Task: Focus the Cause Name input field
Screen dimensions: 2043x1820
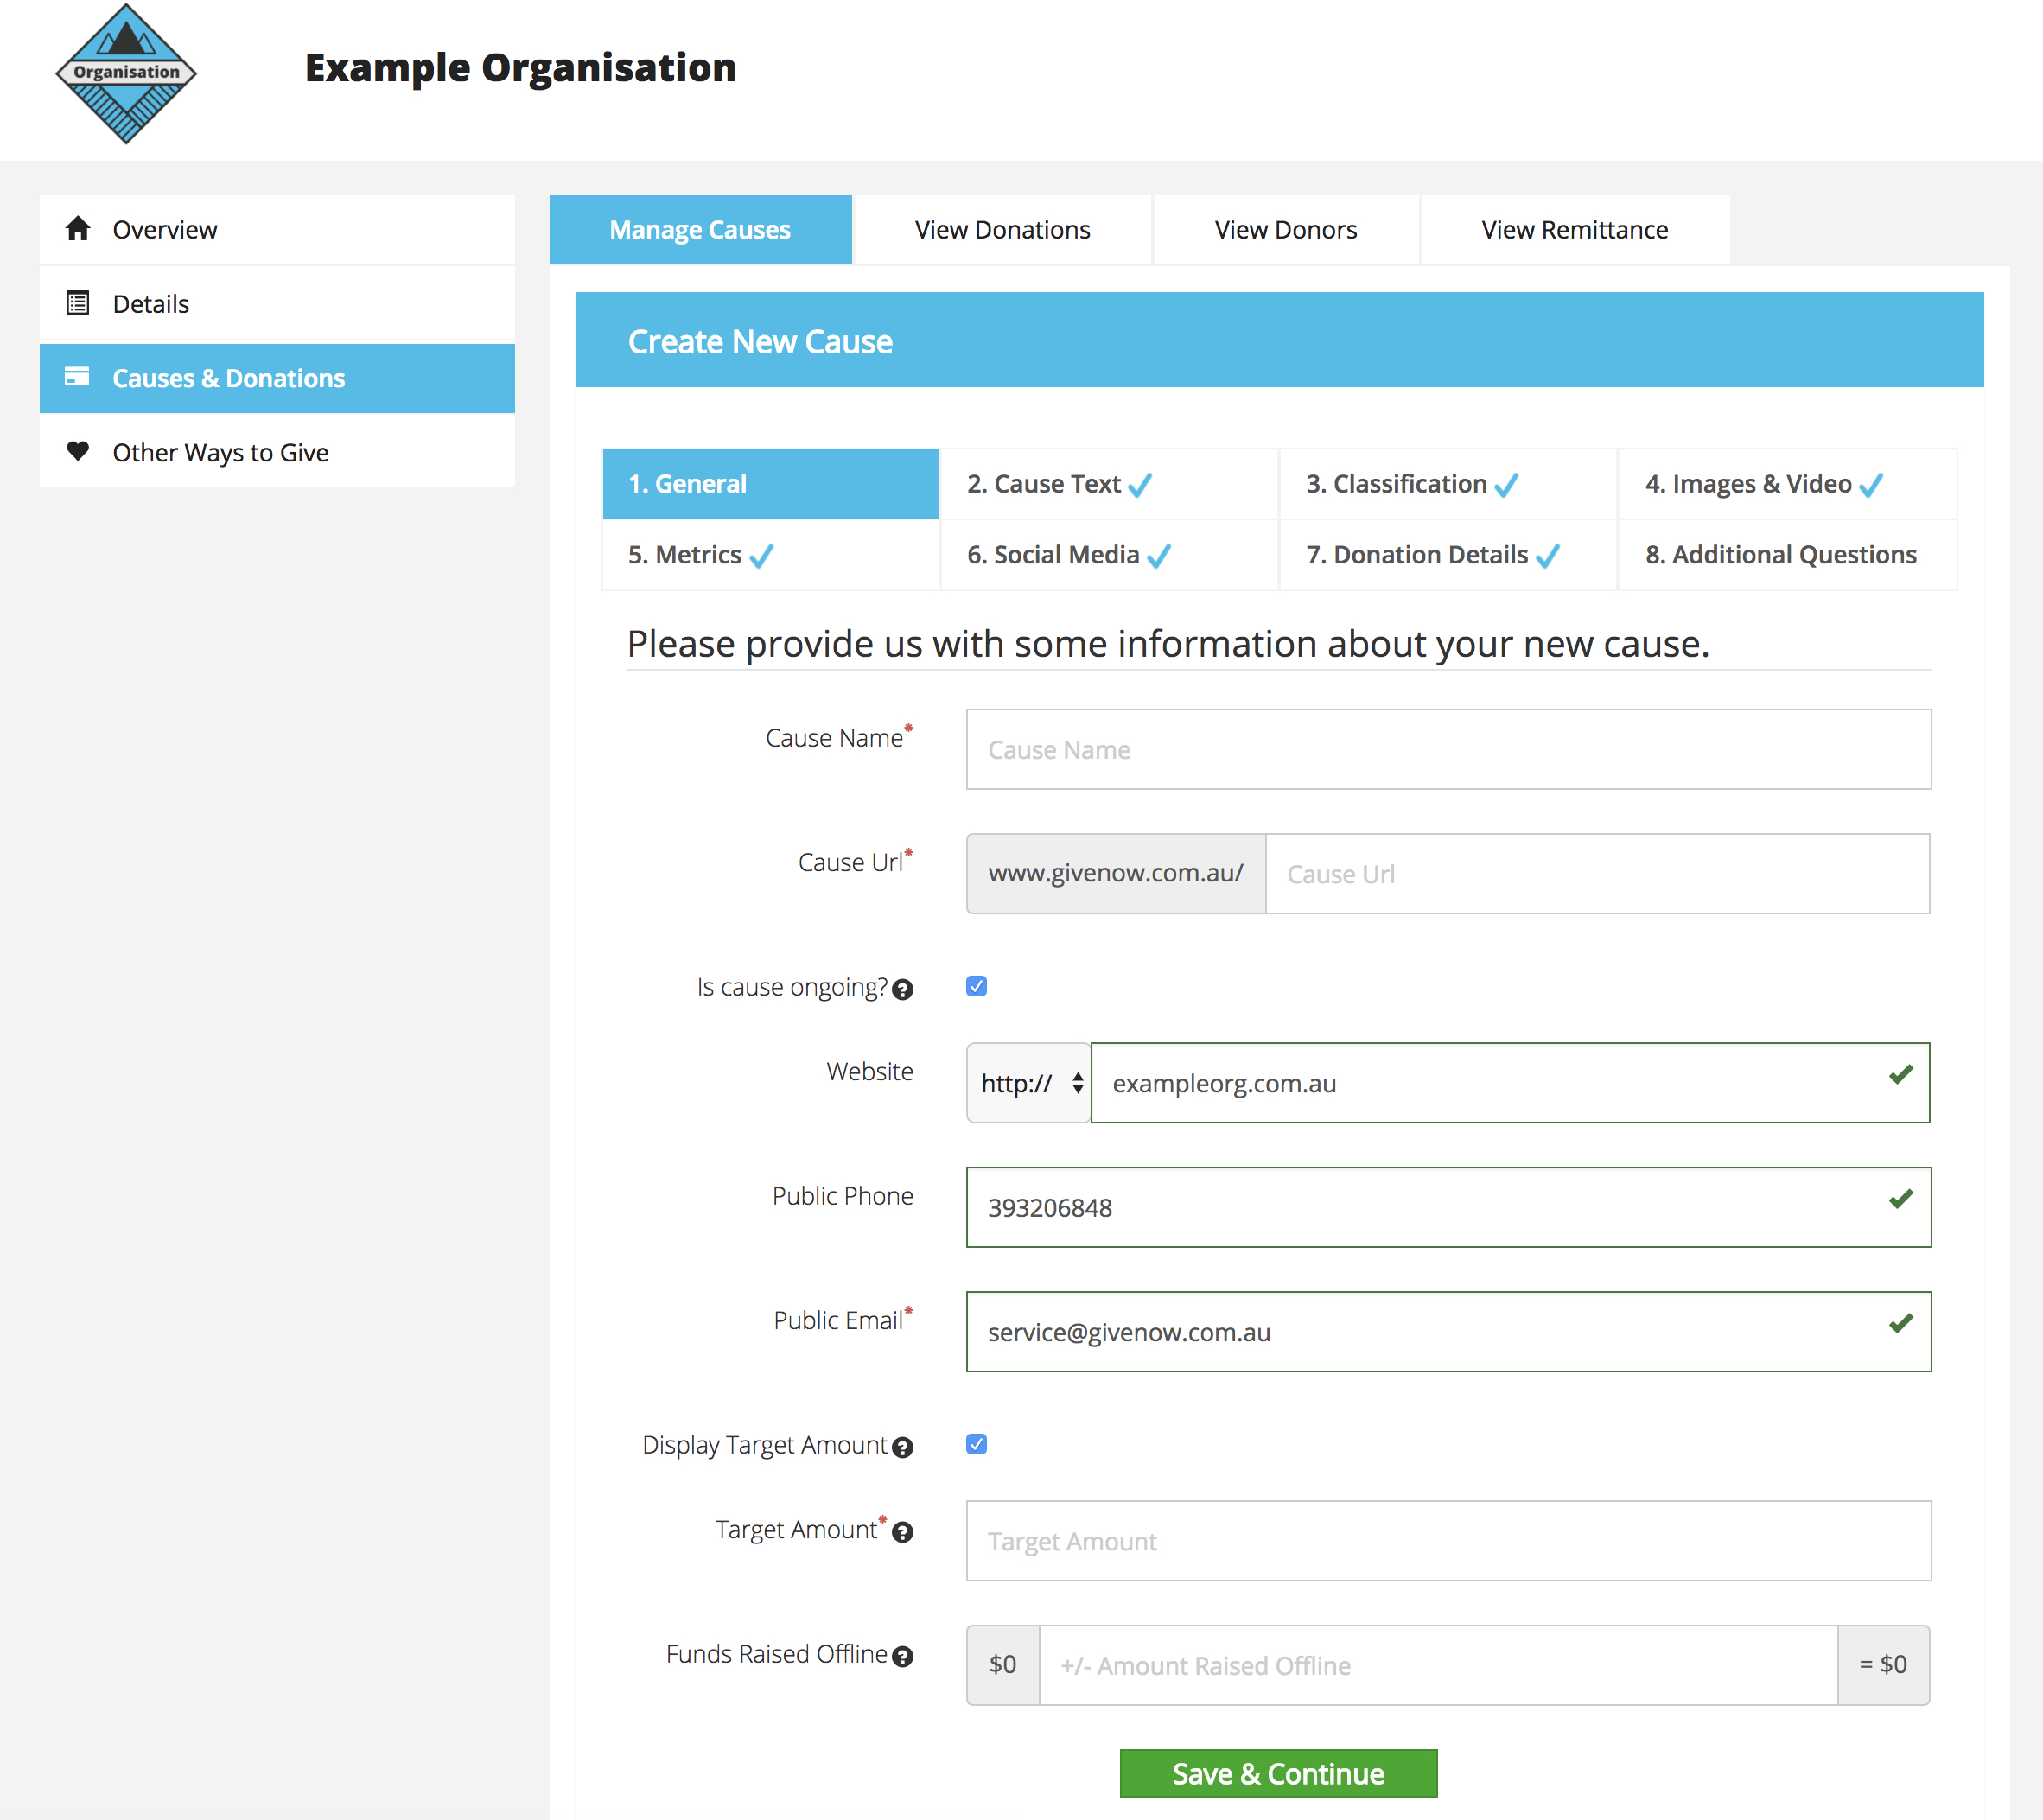Action: [1448, 750]
